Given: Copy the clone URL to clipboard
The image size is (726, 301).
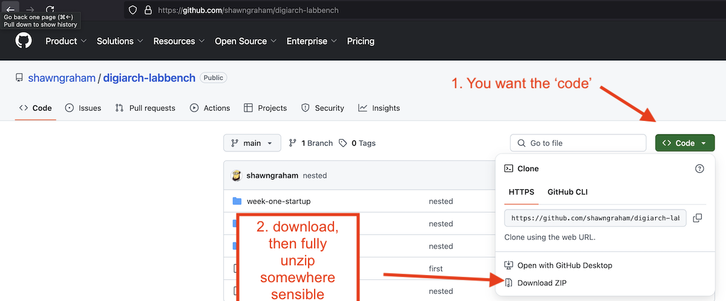Looking at the screenshot, I should click(697, 218).
